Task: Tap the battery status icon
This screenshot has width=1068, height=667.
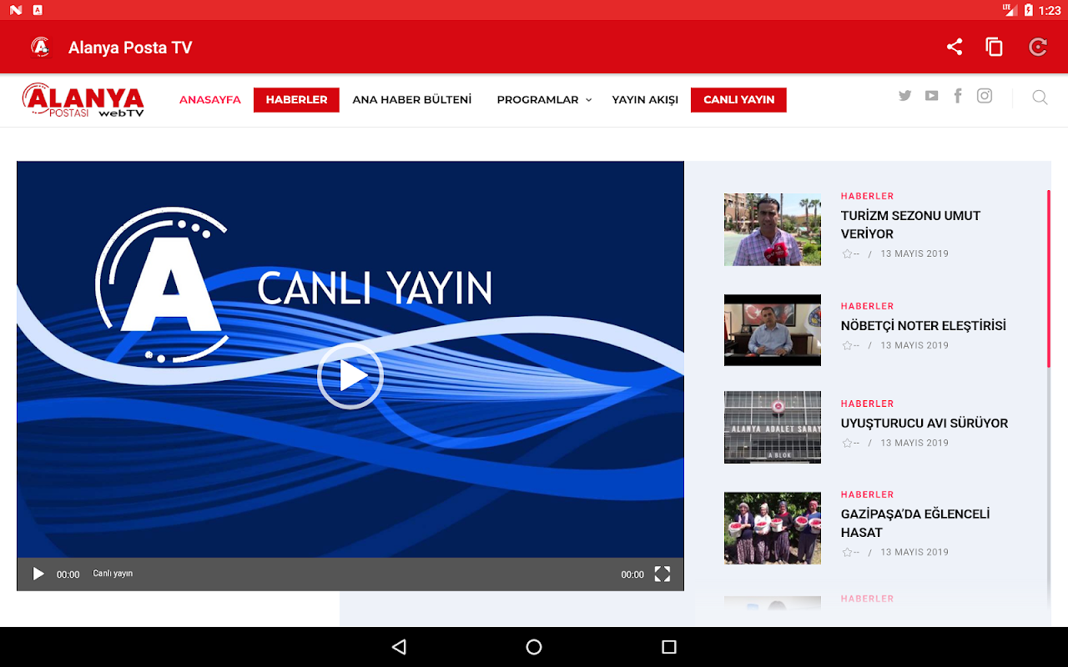Action: tap(1029, 10)
